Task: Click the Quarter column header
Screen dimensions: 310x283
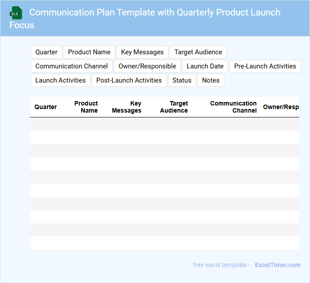Action: pos(45,107)
